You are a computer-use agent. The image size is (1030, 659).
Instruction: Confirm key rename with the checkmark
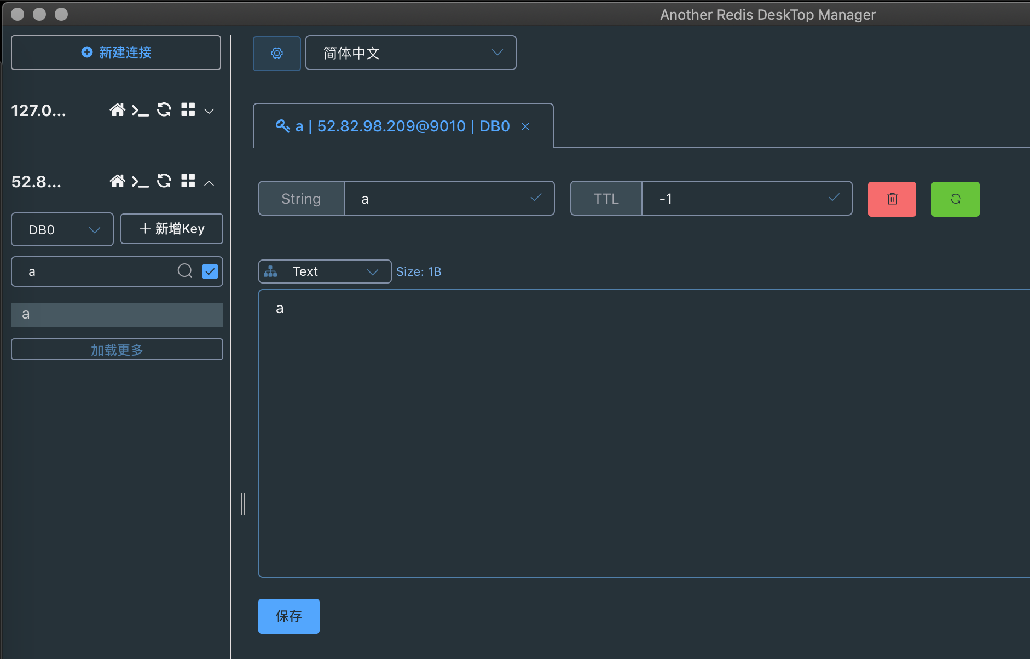[x=536, y=198]
